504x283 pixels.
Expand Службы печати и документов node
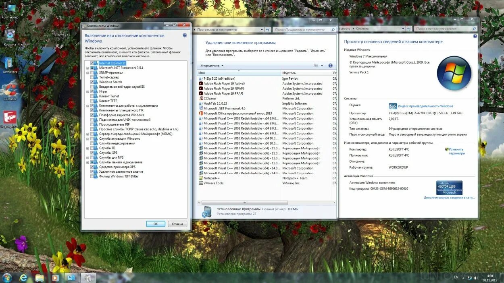(x=87, y=162)
